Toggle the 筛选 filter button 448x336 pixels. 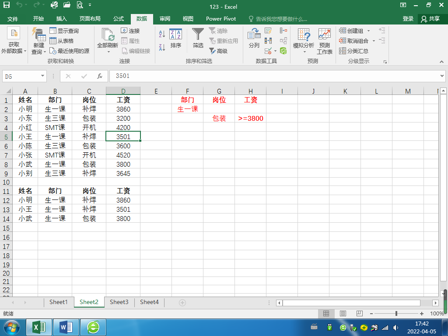[198, 38]
